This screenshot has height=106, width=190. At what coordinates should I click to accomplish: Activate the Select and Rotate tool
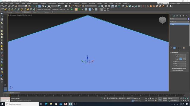point(43,6)
